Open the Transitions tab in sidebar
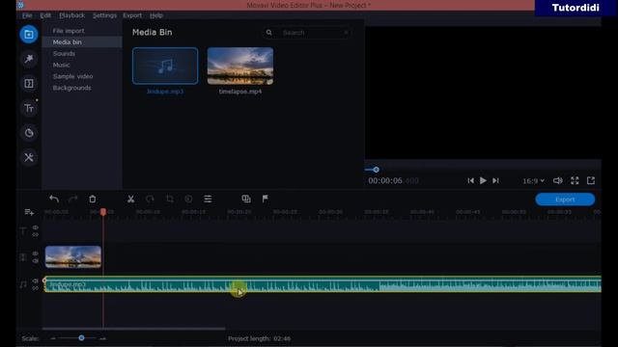Viewport: 618px width, 347px height. [x=29, y=84]
